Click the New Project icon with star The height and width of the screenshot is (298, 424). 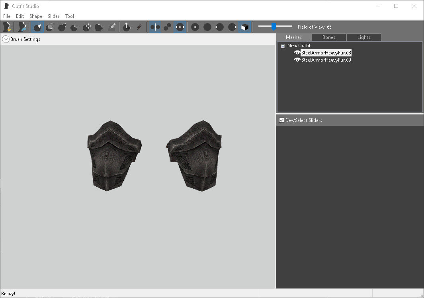point(7,27)
